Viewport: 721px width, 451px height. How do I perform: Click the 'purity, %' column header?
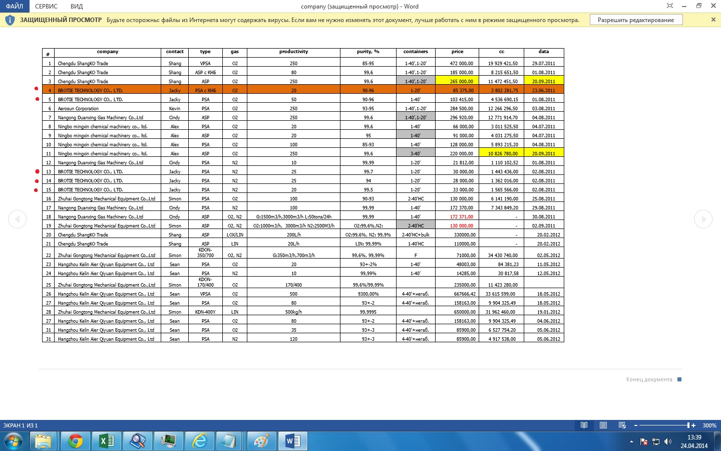coord(368,52)
